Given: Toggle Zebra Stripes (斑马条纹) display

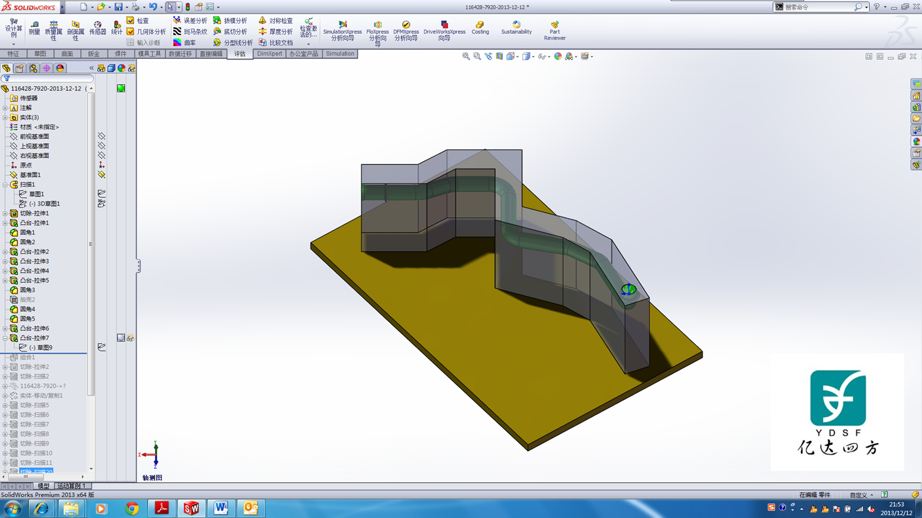Looking at the screenshot, I should point(190,32).
